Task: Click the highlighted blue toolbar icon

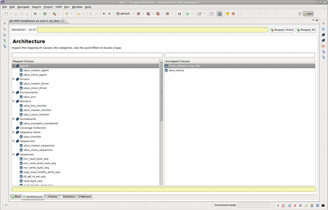Action: point(220,14)
